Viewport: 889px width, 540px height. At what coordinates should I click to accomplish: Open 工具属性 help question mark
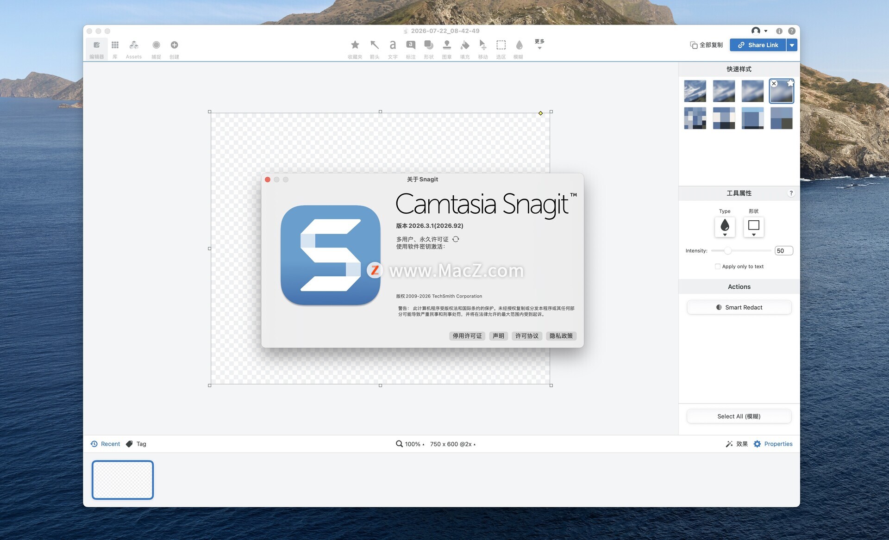791,193
